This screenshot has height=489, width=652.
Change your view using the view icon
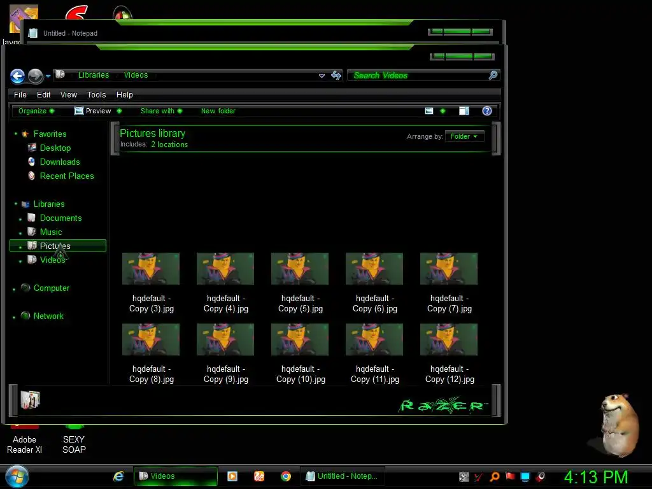point(429,111)
